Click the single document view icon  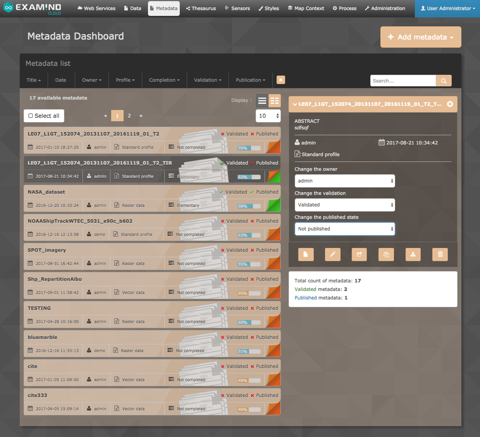coord(306,254)
